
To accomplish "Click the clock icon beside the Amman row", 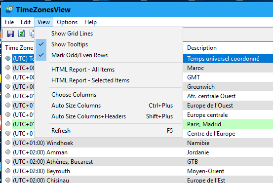I will pyautogui.click(x=8, y=152).
